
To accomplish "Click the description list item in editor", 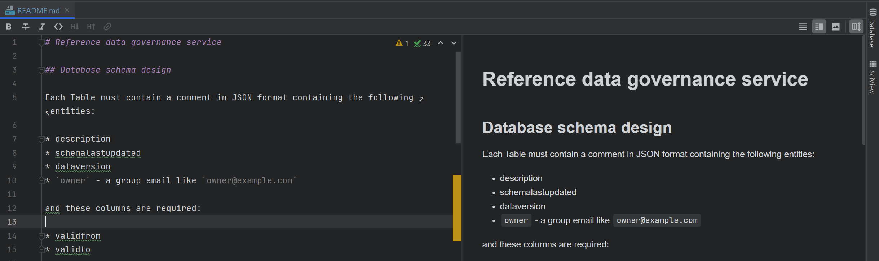I will click(x=83, y=139).
